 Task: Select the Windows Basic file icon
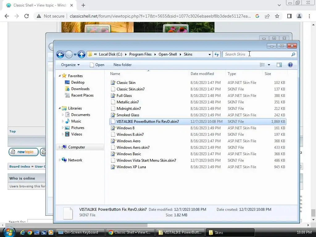click(x=113, y=154)
